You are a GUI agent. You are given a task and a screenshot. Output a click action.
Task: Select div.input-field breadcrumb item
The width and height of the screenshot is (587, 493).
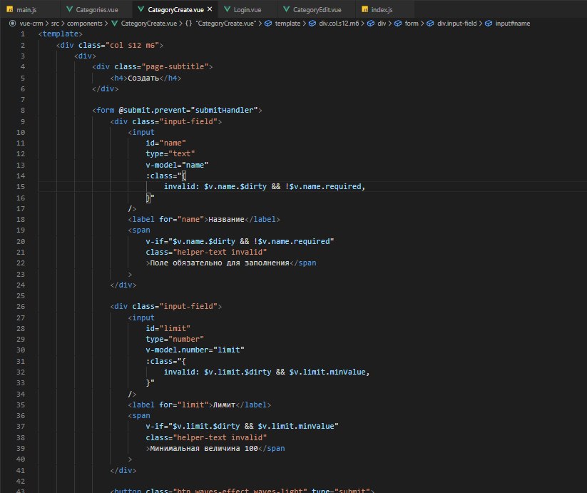point(456,24)
